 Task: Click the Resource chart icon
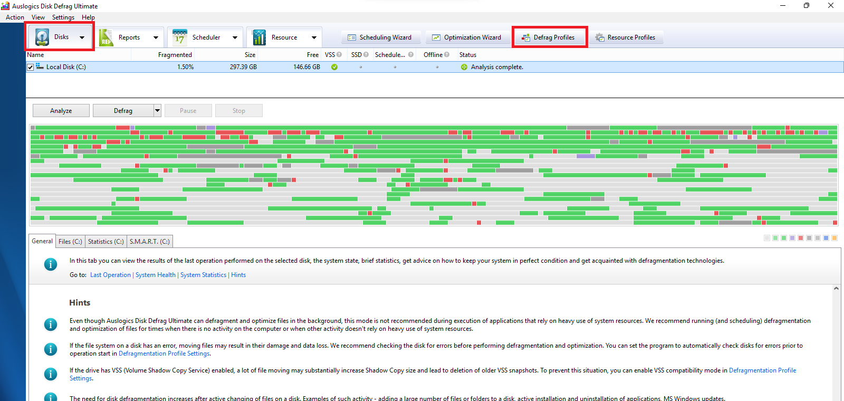259,37
